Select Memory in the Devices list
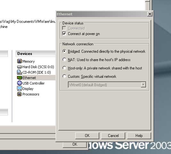 [x=28, y=61]
